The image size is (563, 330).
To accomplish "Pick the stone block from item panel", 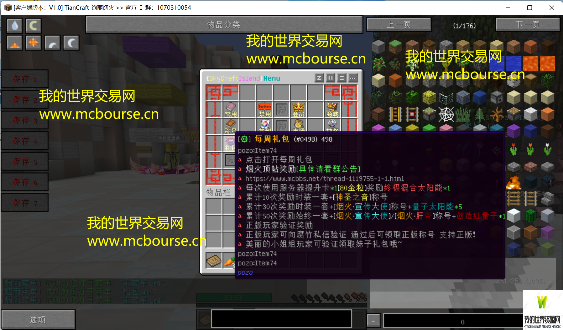I will click(x=378, y=47).
